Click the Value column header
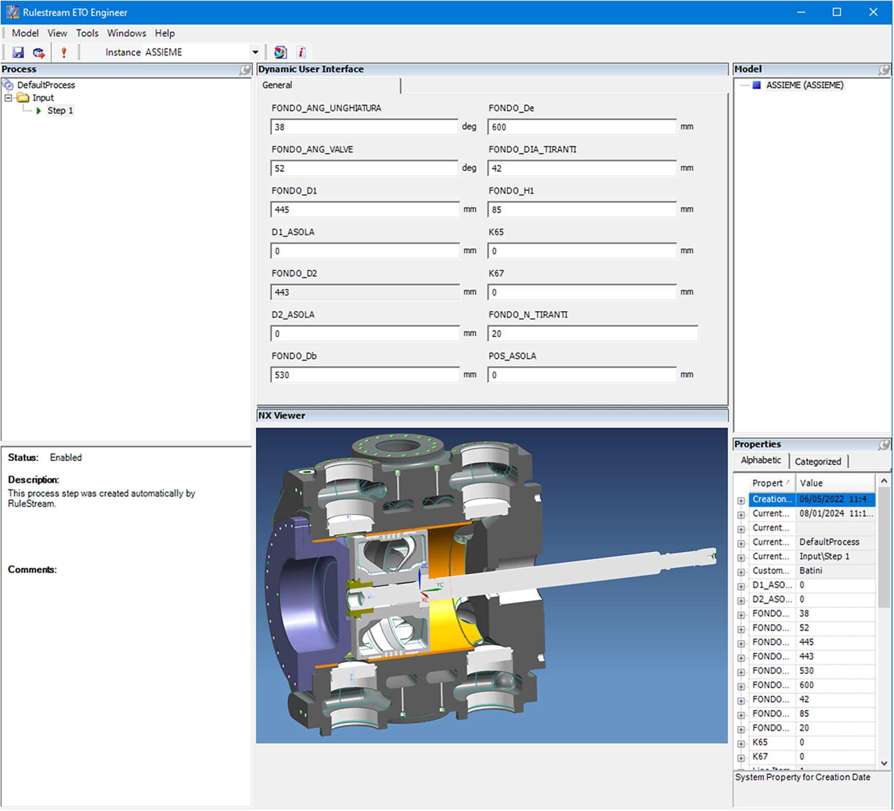 click(x=835, y=483)
